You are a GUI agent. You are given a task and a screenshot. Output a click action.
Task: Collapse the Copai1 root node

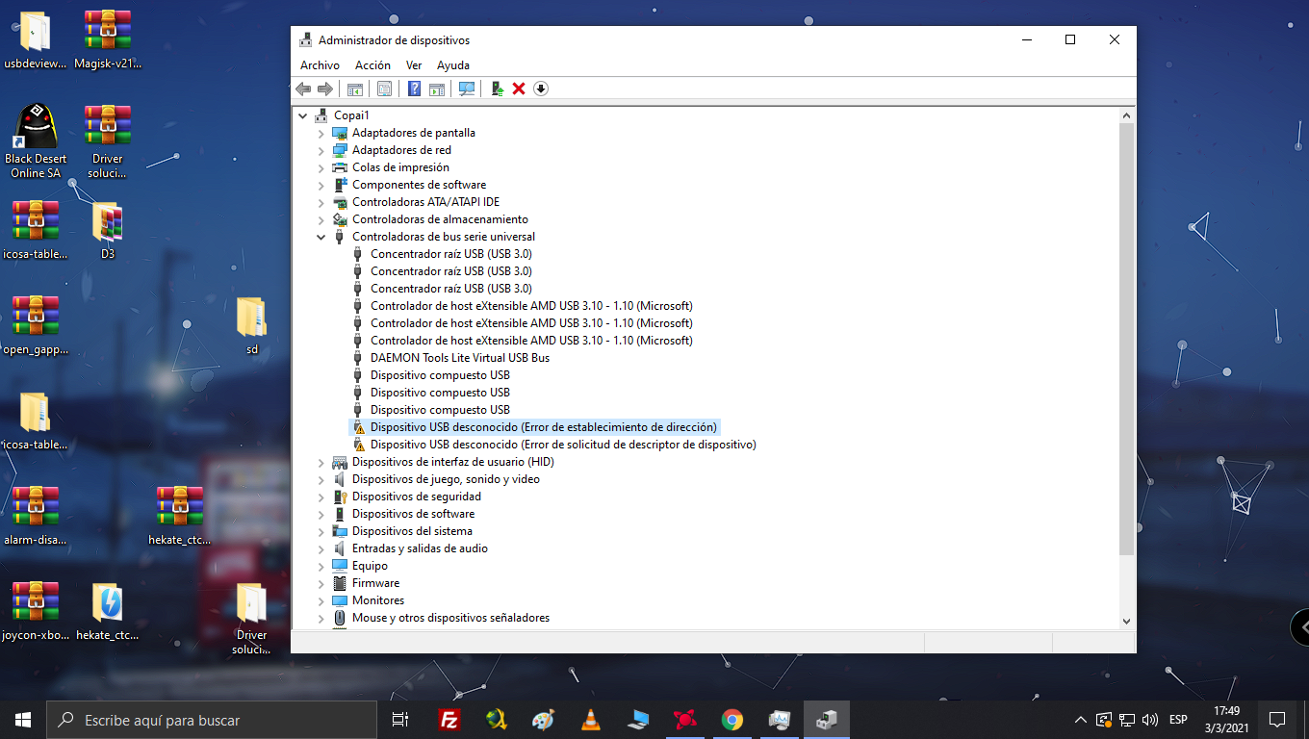tap(303, 115)
